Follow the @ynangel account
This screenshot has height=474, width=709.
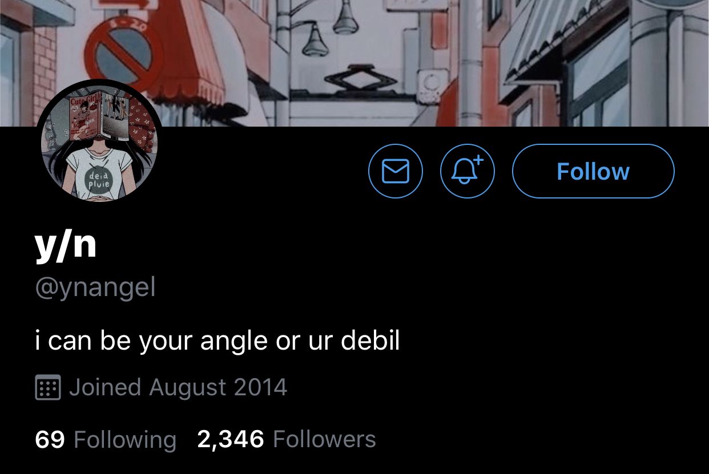click(593, 171)
